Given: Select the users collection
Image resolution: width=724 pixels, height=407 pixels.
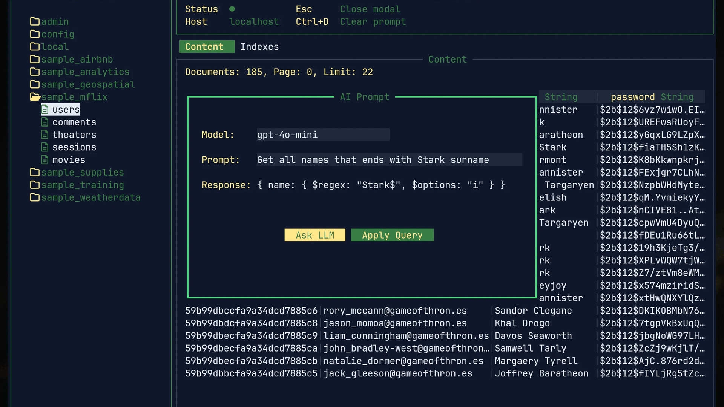Looking at the screenshot, I should 66,109.
